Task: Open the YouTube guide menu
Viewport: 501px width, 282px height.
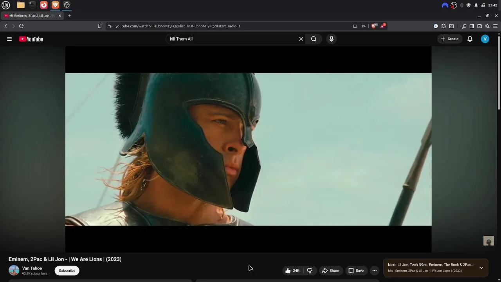Action: [x=9, y=39]
